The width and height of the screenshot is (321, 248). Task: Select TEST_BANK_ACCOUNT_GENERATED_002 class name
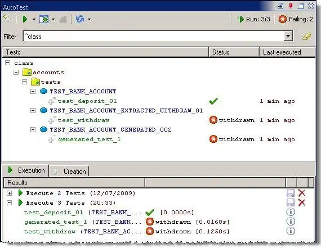coord(110,129)
